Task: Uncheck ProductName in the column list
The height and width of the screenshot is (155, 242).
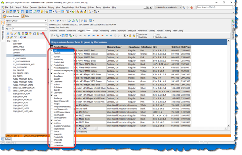Action: click(x=52, y=65)
